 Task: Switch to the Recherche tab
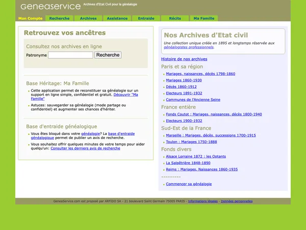(59, 18)
